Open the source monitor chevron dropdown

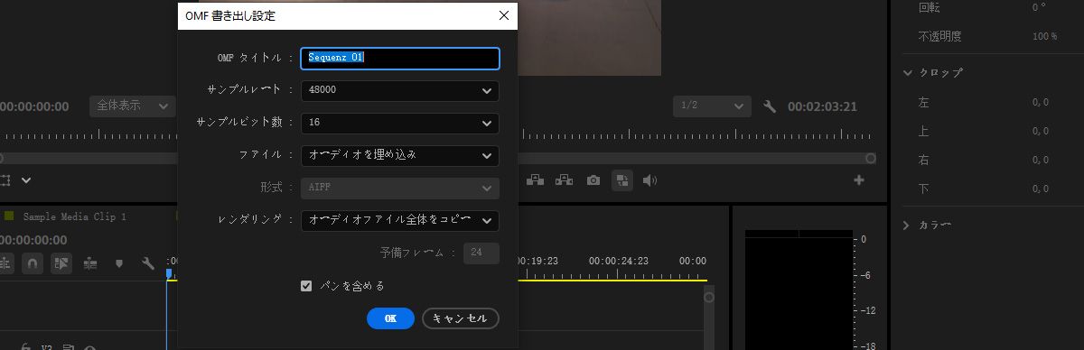(26, 180)
